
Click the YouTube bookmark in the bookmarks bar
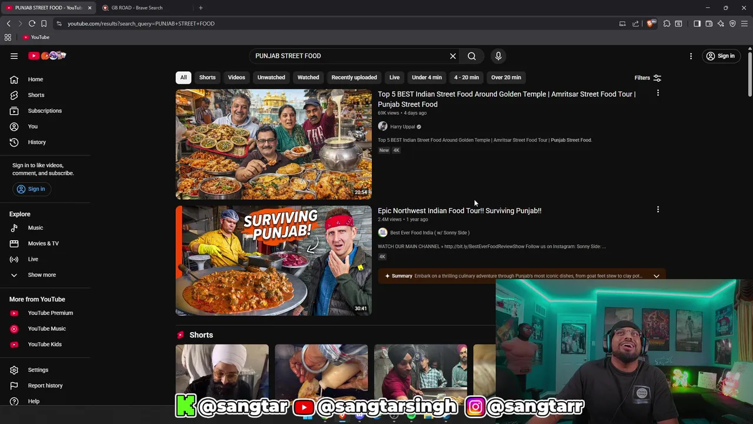click(36, 37)
